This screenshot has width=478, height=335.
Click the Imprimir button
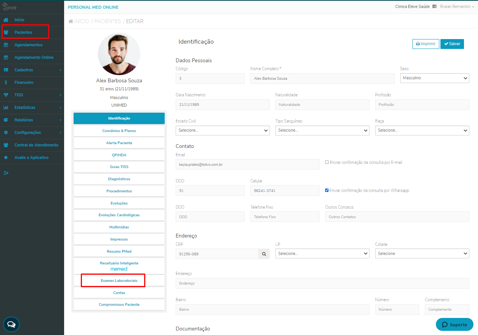point(426,44)
